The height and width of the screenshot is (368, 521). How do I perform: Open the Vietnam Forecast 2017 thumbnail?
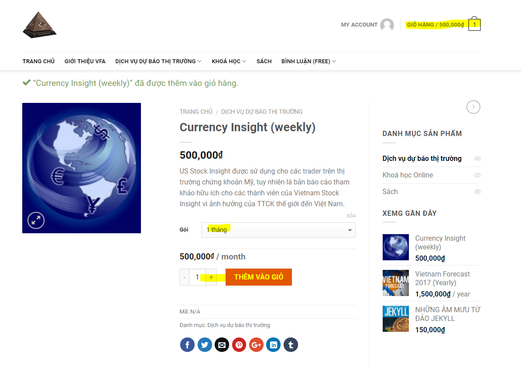coord(396,283)
